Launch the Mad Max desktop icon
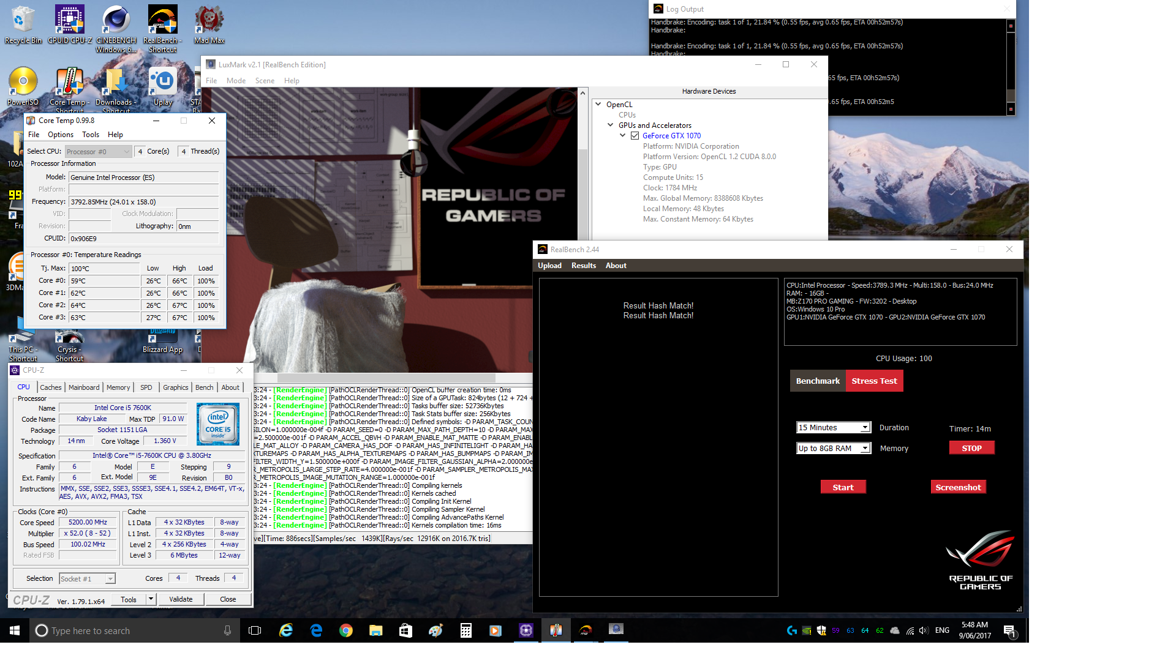This screenshot has width=1176, height=661. coord(209,24)
